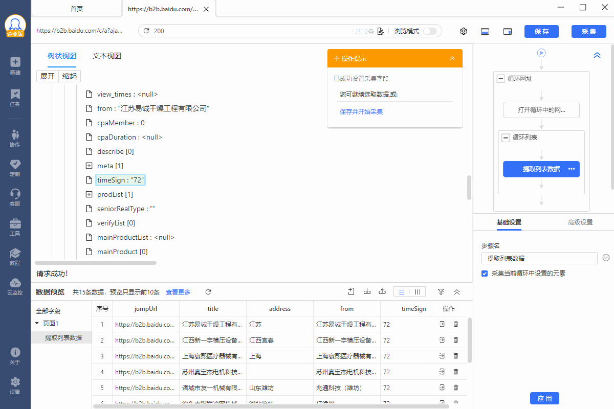Select 提取列表数据 in field tree
Viewport: 614px width, 409px height.
(x=63, y=337)
